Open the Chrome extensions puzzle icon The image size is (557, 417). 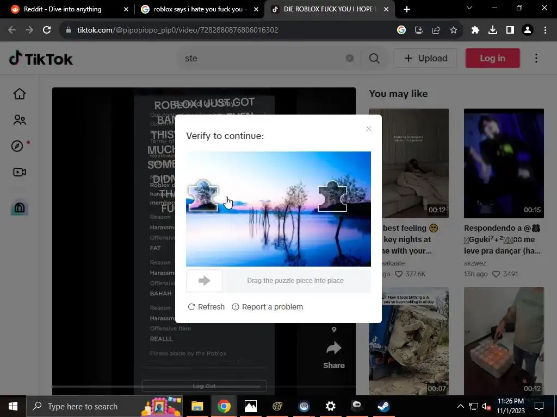475,30
